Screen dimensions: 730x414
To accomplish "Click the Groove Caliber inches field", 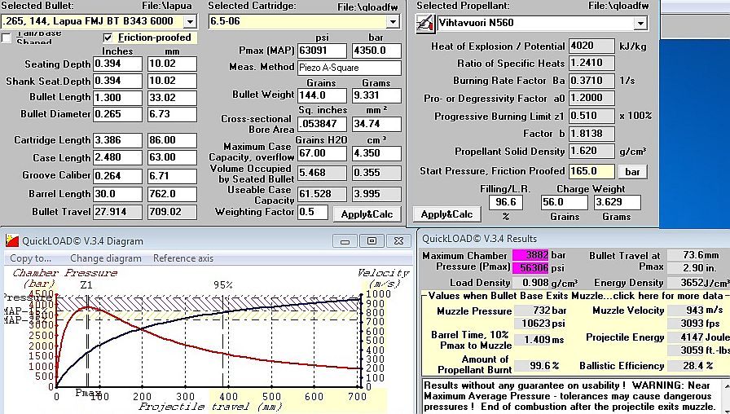I will (x=117, y=175).
